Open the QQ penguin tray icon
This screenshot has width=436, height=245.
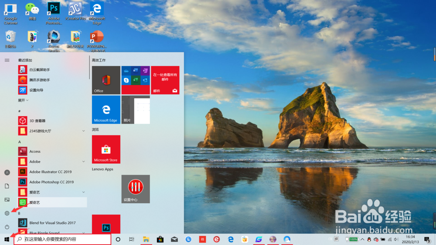[369, 239]
